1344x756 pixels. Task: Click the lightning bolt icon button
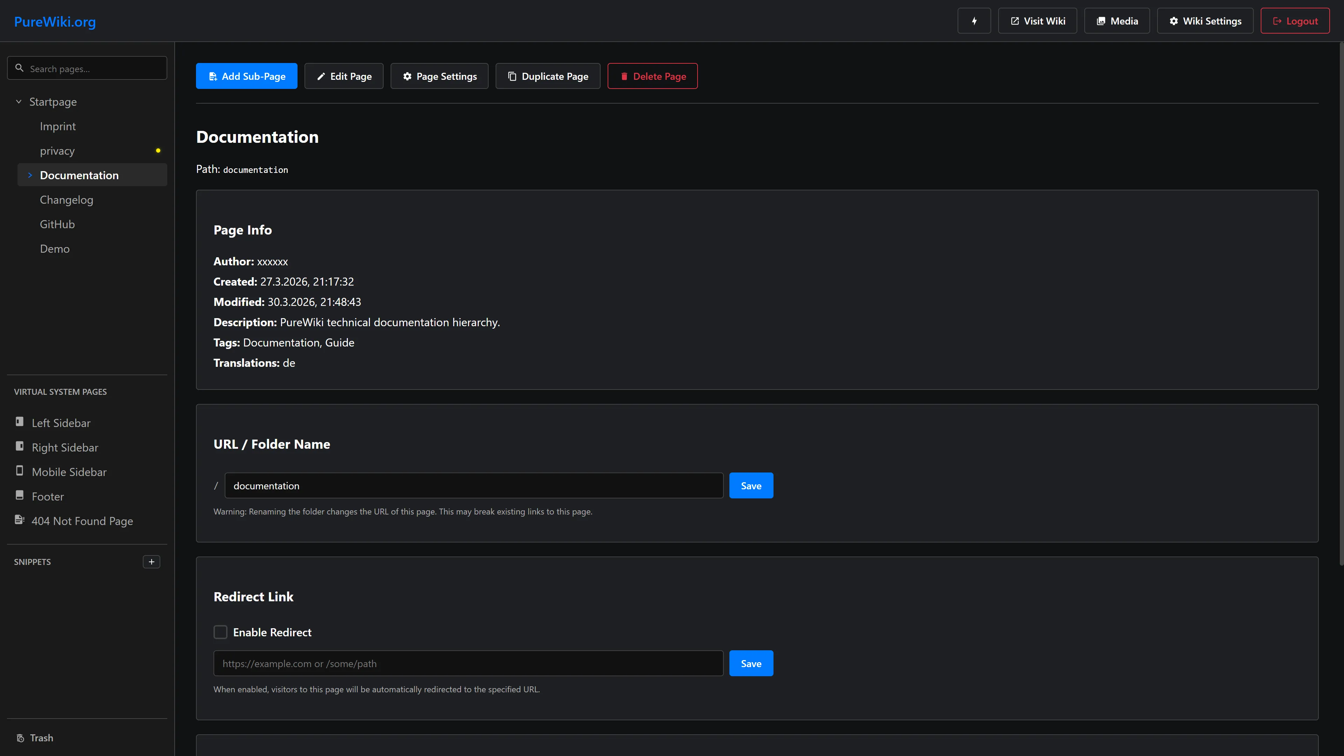974,21
